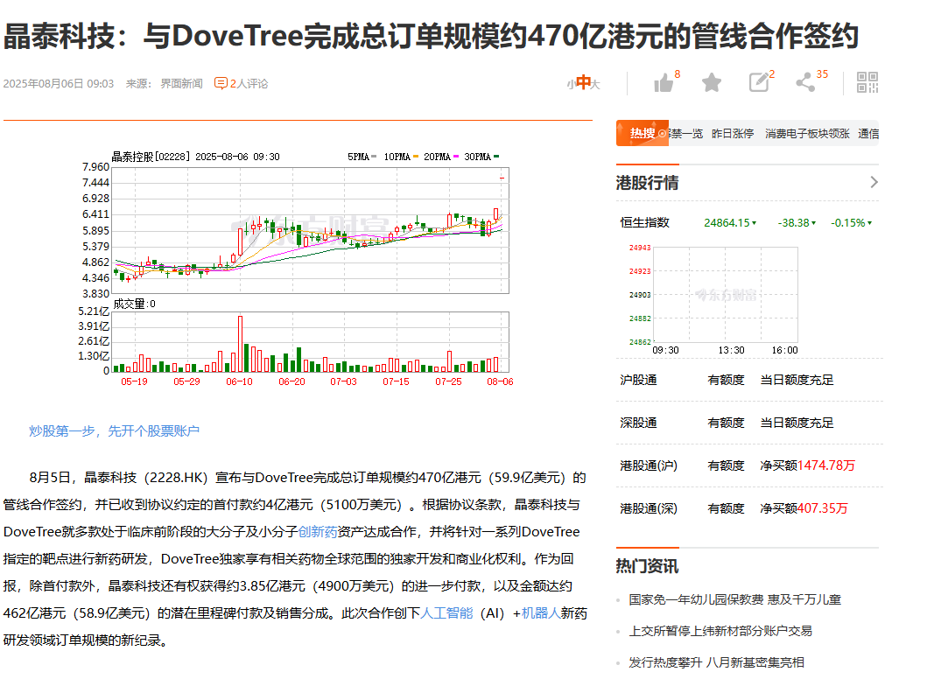Viewport: 927px width, 679px height.
Task: Click the index change -38.38
Action: point(793,223)
